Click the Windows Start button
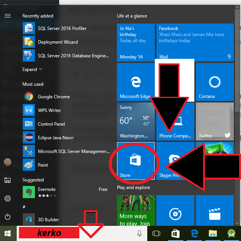Viewport: 241px width, 241px height. (8, 233)
